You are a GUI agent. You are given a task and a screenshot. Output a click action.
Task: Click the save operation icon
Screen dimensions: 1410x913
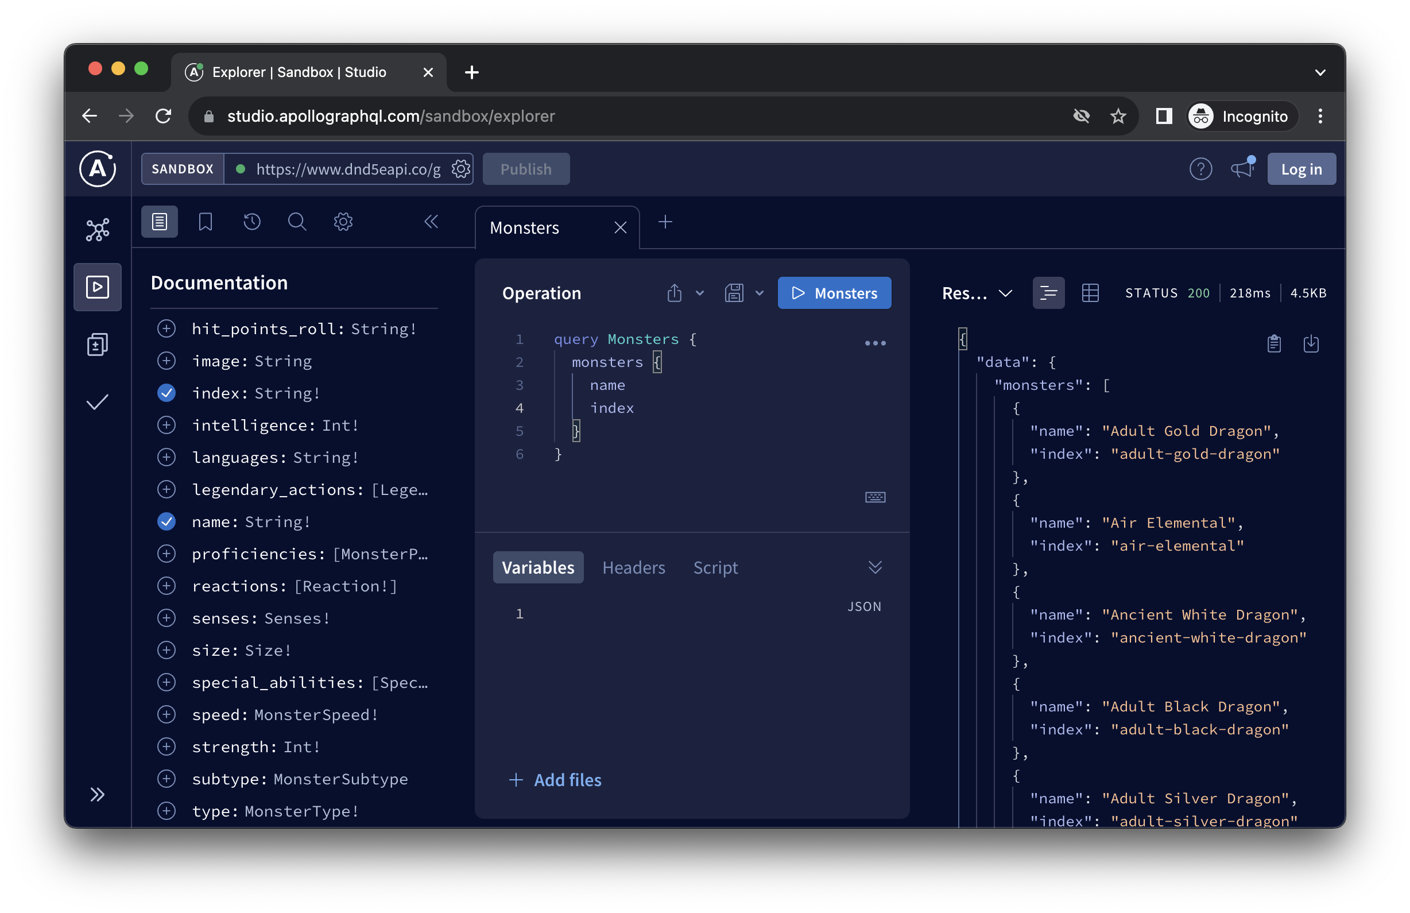734,293
